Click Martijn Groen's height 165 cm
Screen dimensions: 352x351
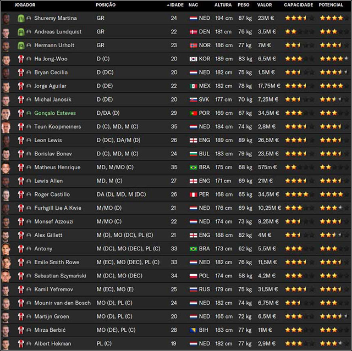(x=224, y=316)
